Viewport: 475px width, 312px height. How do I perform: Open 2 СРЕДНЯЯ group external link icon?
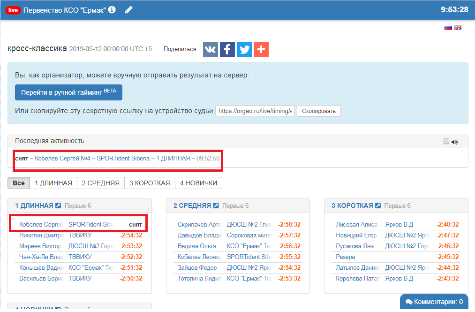(x=216, y=205)
